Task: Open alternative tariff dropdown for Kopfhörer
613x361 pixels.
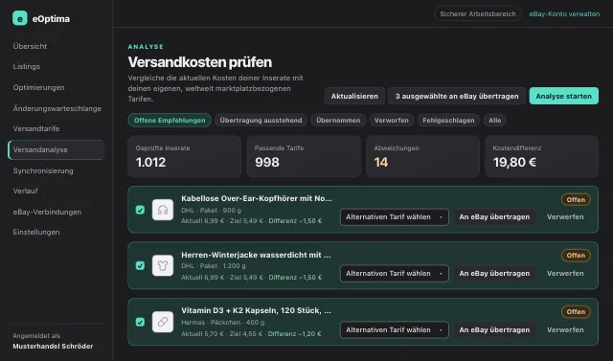Action: (x=394, y=216)
